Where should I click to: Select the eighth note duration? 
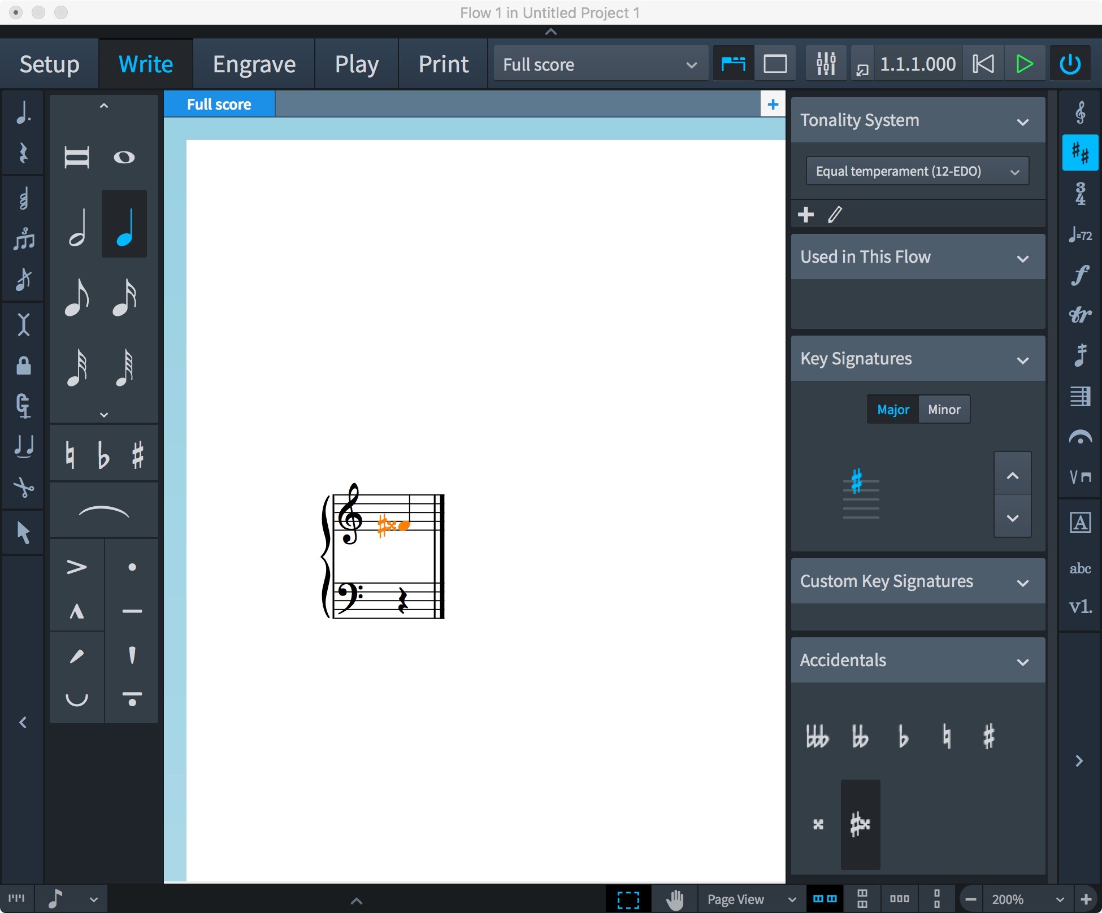click(x=77, y=298)
